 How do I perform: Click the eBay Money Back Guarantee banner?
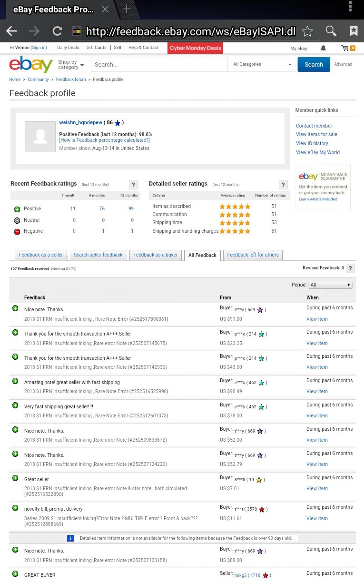tap(323, 187)
